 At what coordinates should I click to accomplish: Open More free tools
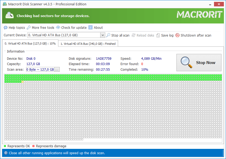point(41,27)
